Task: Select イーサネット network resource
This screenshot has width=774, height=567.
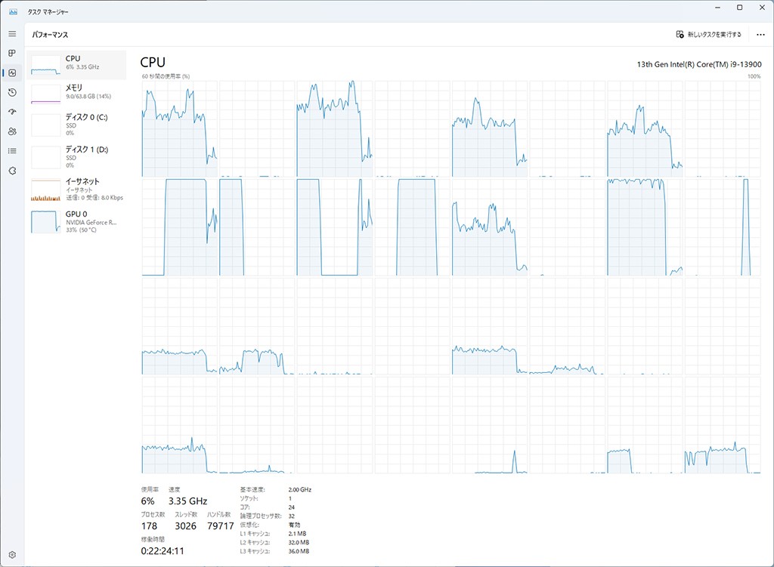Action: [76, 190]
